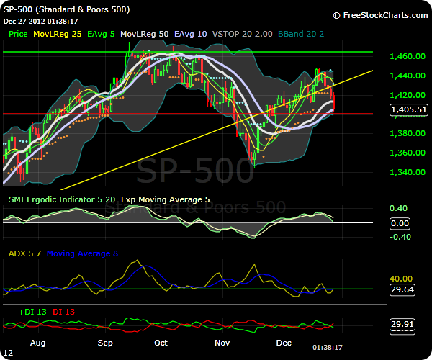
Task: Select the EAvg 10 indicator label
Action: coord(190,34)
